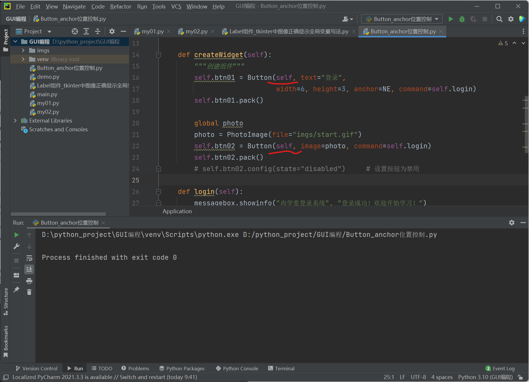Fold the login method on line 26

pos(158,192)
